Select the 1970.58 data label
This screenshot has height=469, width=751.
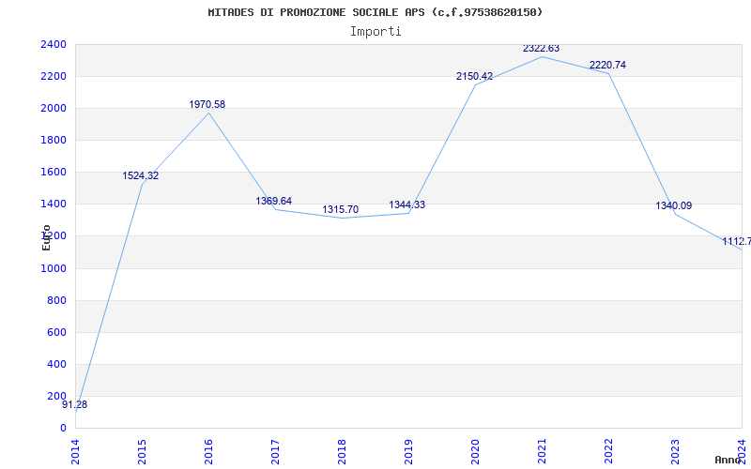[207, 104]
